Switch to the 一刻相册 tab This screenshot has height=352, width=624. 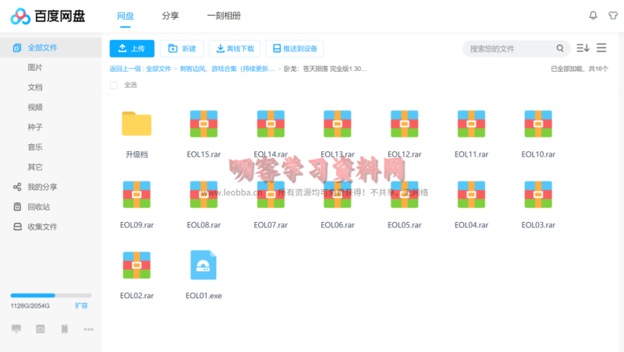[224, 16]
